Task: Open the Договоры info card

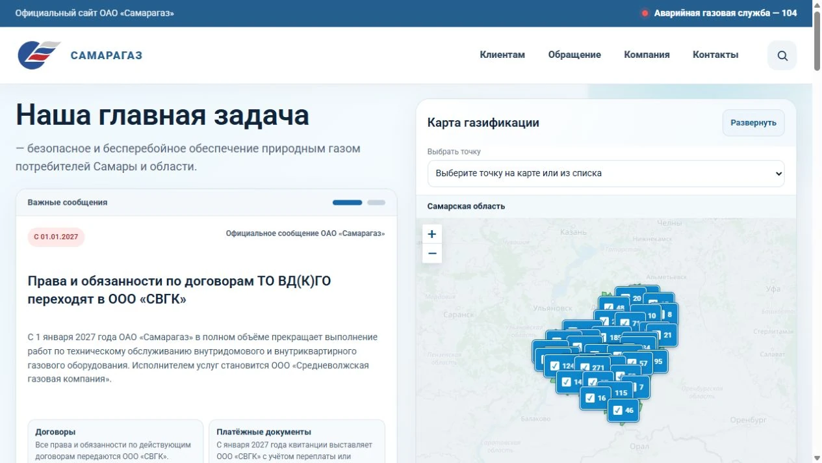Action: click(x=115, y=442)
